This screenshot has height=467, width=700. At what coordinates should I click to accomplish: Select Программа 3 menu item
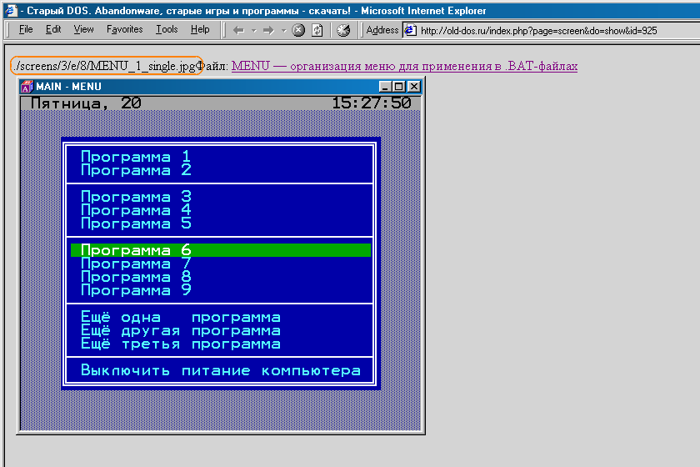(x=136, y=197)
